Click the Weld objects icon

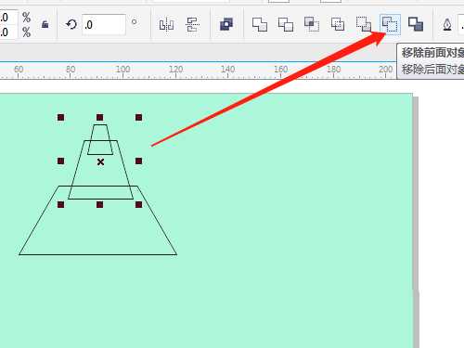260,24
